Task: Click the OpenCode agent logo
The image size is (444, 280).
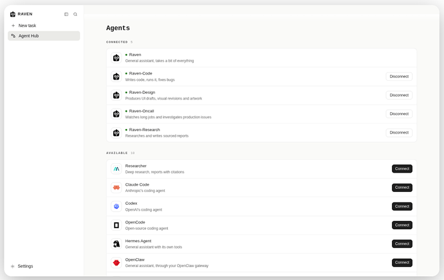Action: 116,225
